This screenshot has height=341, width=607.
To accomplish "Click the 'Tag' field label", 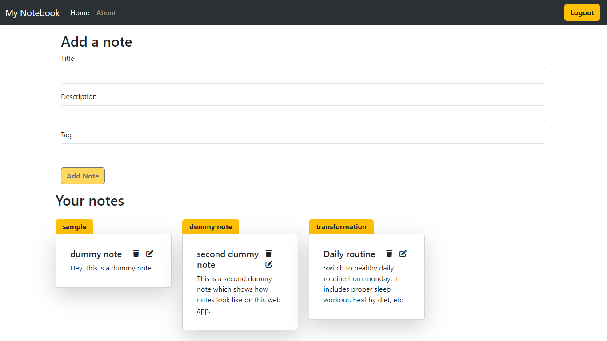I will pyautogui.click(x=66, y=135).
